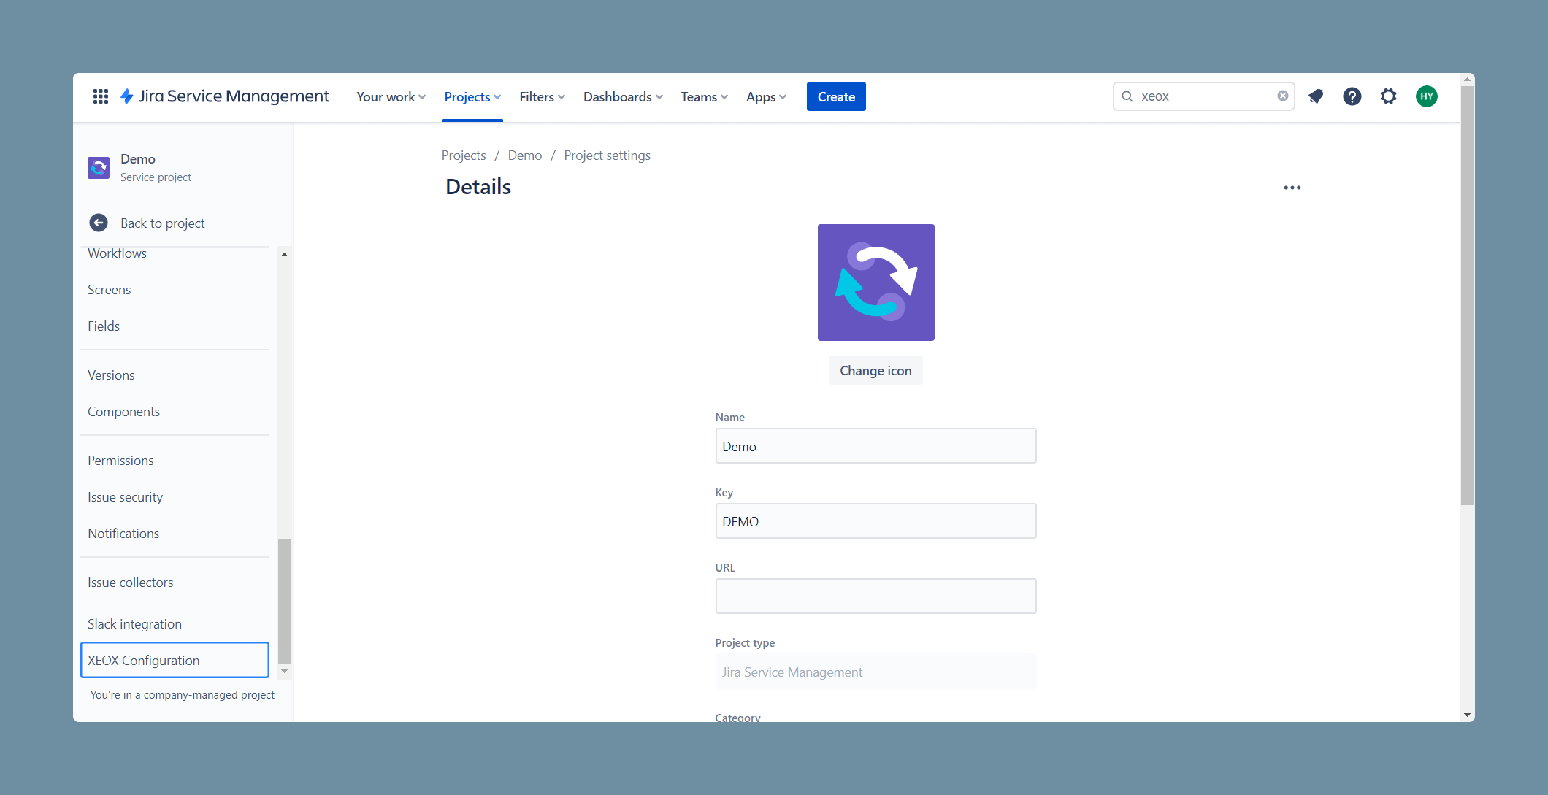Click into the Name field
This screenshot has width=1548, height=795.
click(875, 446)
